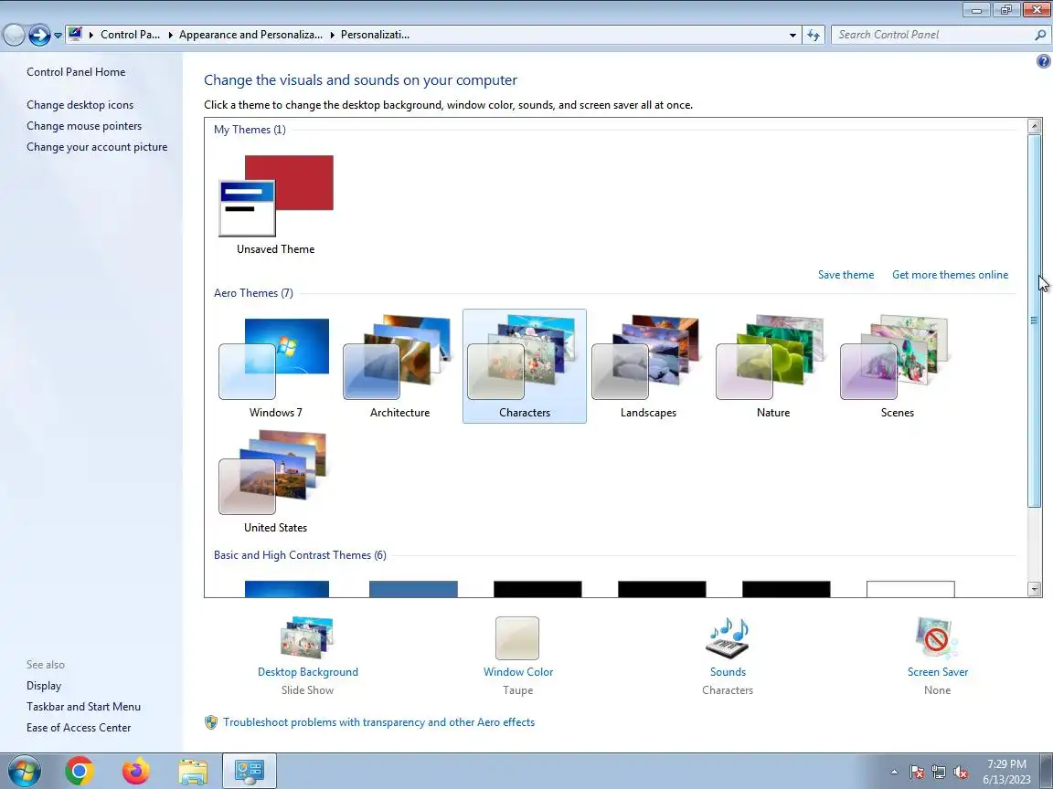The width and height of the screenshot is (1053, 789).
Task: Open the Window Color Taupe swatch
Action: pyautogui.click(x=517, y=638)
